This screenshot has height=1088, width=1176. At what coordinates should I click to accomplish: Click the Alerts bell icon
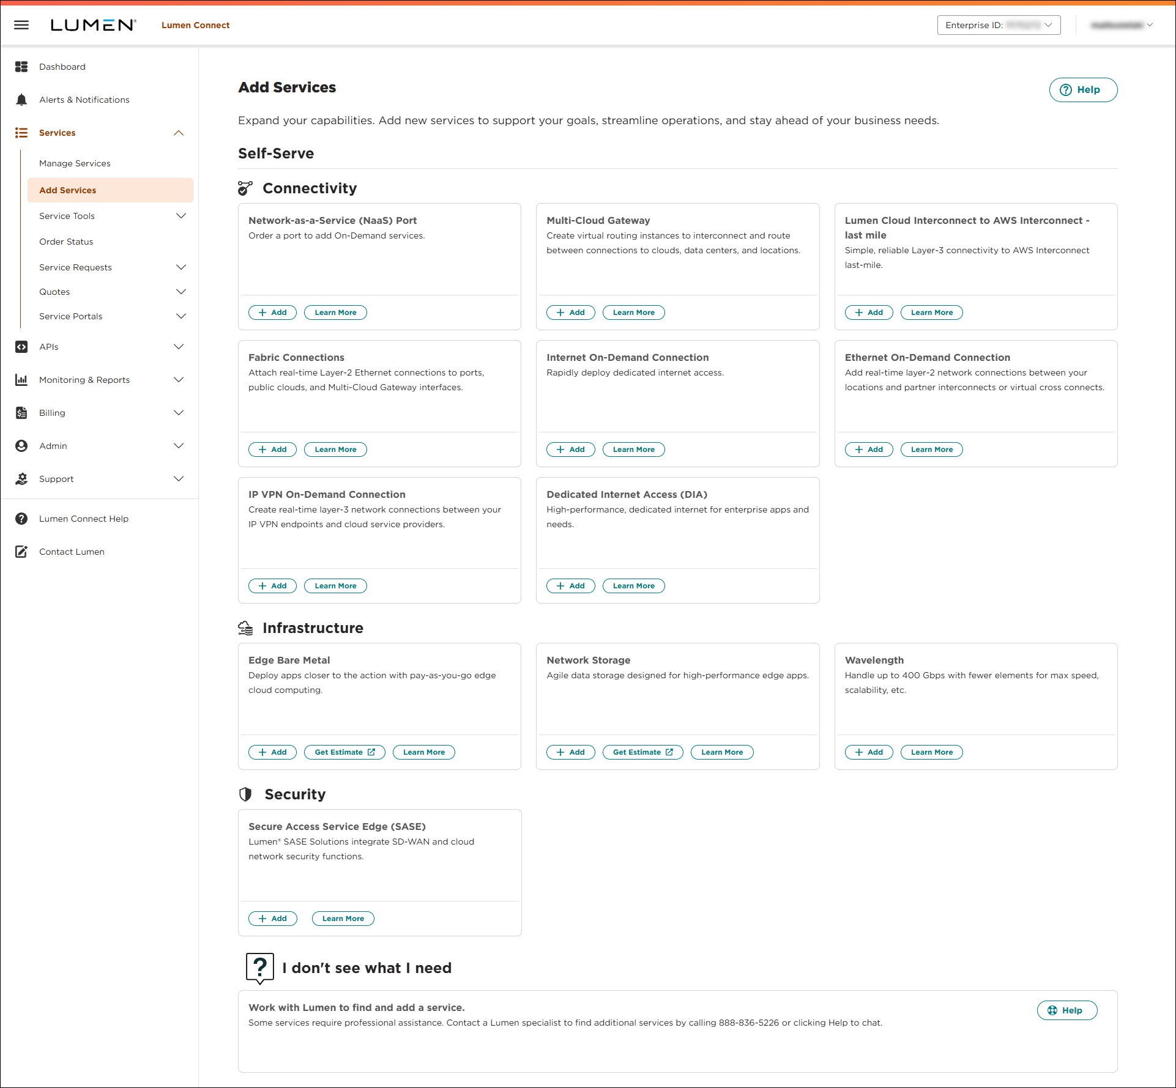pyautogui.click(x=21, y=100)
